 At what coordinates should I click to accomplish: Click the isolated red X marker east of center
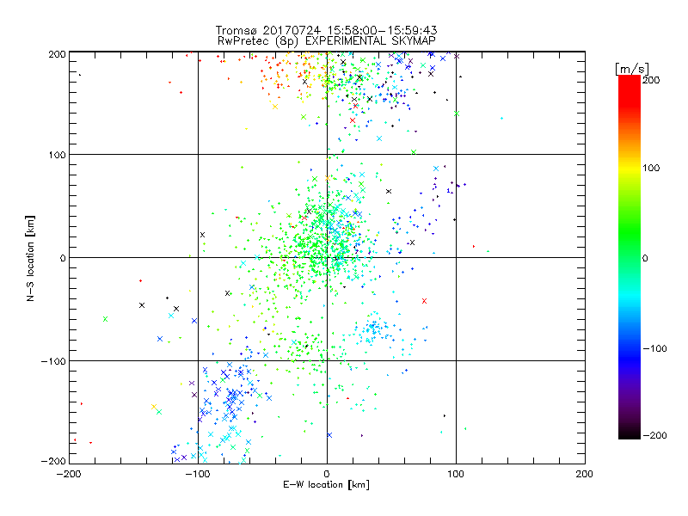click(x=424, y=301)
